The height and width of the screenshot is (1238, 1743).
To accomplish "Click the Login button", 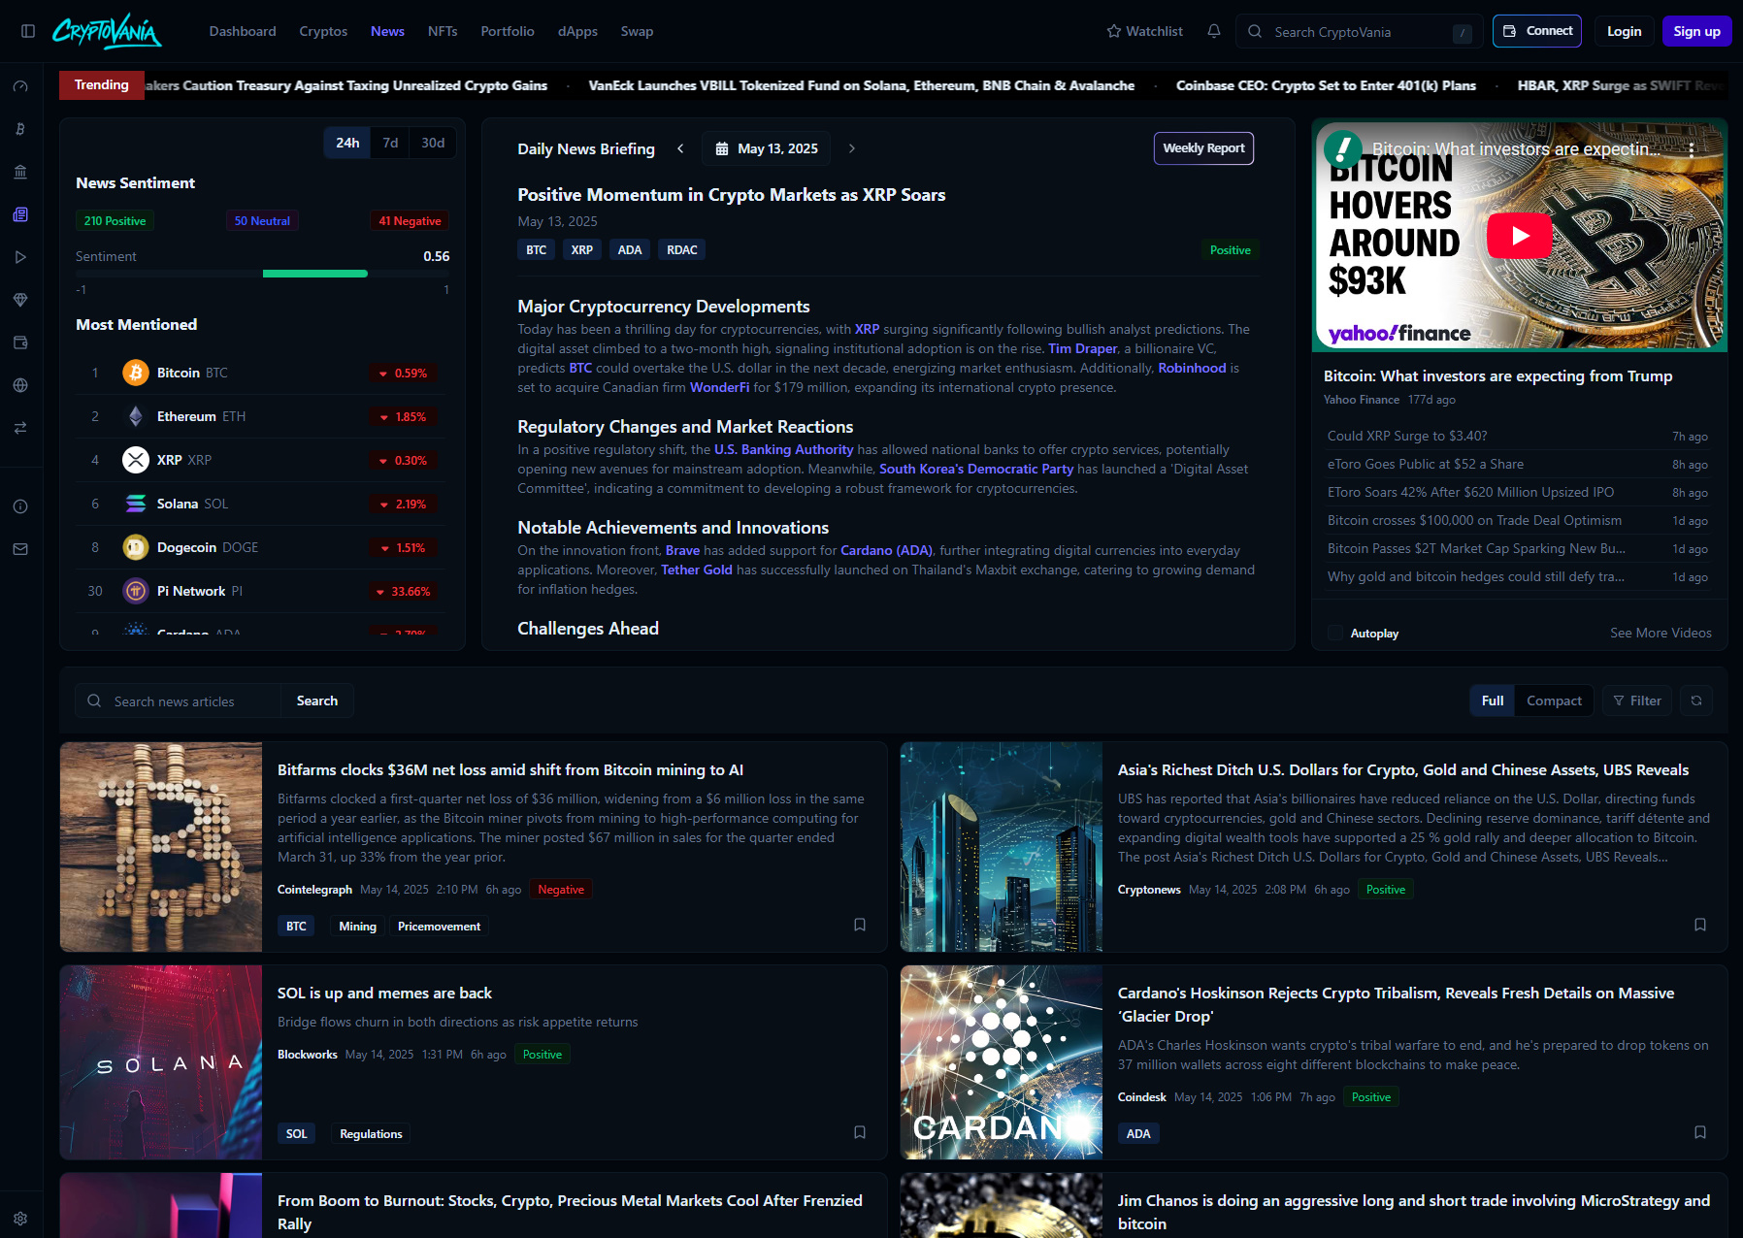I will pyautogui.click(x=1624, y=31).
